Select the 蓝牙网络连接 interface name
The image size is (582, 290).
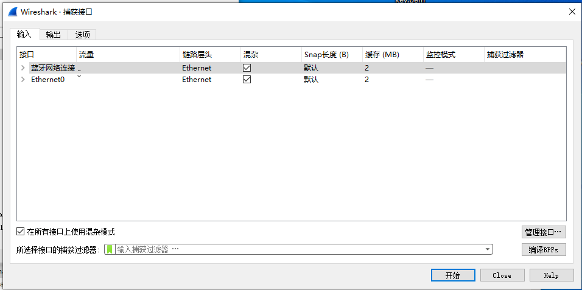53,68
